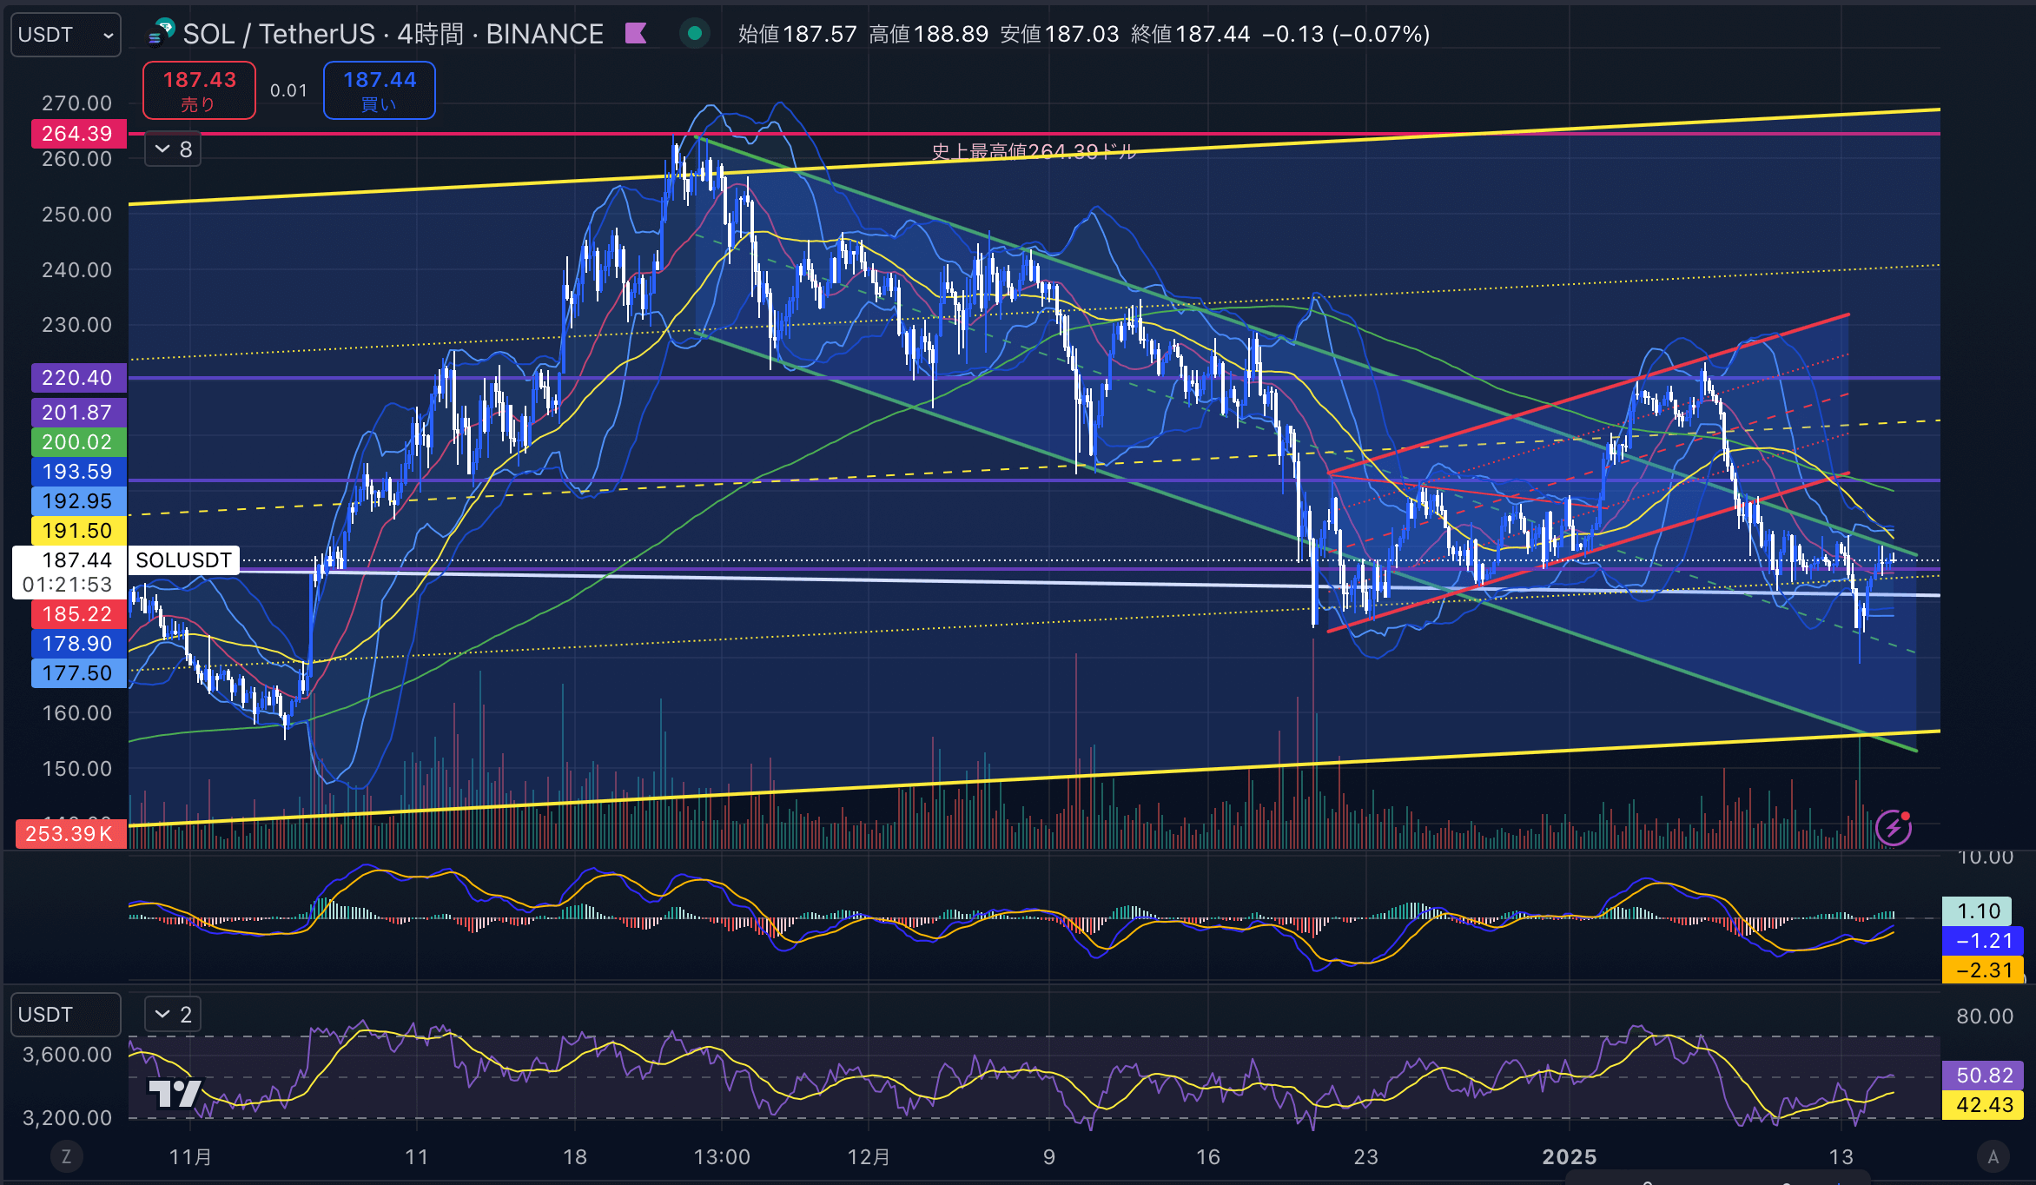Image resolution: width=2036 pixels, height=1185 pixels.
Task: Click the light-blue 192.95 price label
Action: [x=78, y=501]
